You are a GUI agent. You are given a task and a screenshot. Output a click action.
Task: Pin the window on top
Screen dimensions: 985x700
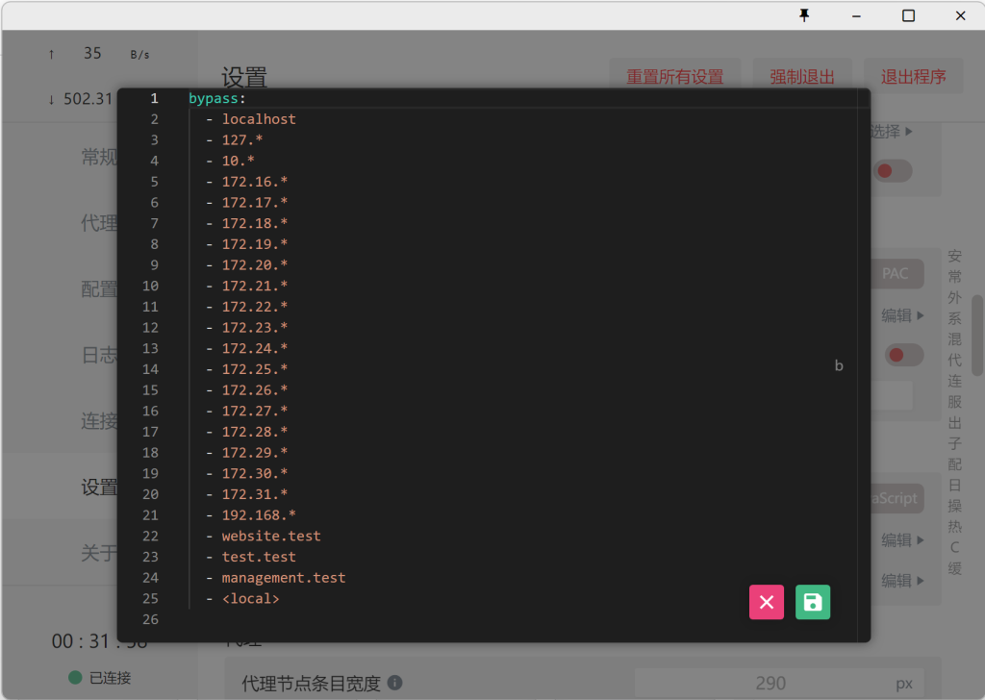coord(804,15)
